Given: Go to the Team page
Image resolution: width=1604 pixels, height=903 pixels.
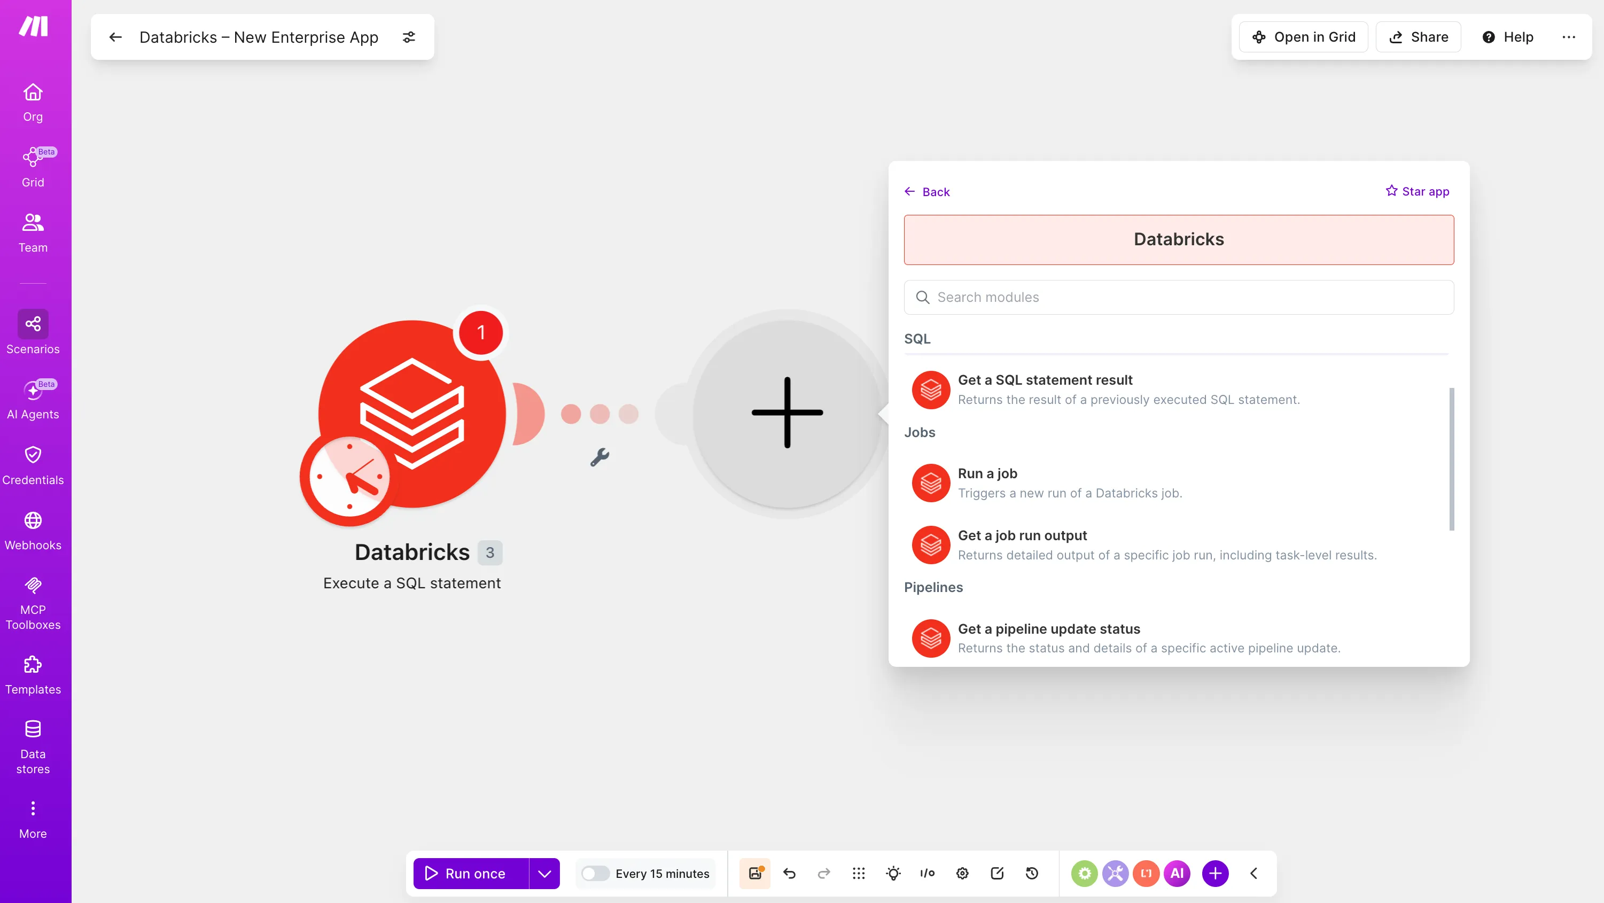Looking at the screenshot, I should click(x=33, y=233).
